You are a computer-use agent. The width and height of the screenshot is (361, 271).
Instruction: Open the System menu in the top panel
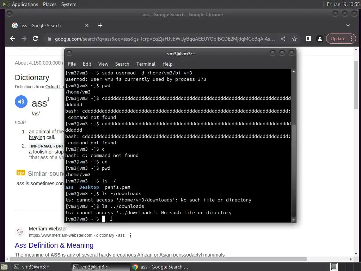click(69, 4)
